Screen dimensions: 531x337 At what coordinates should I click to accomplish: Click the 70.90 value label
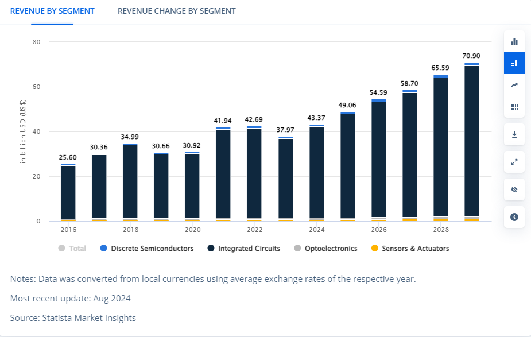[x=471, y=56]
